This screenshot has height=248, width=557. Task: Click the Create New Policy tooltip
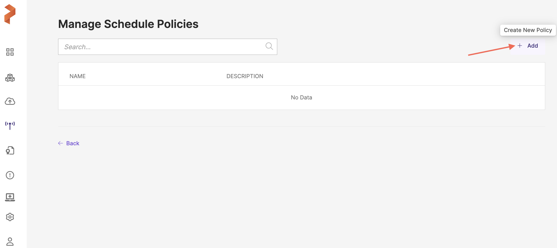528,30
